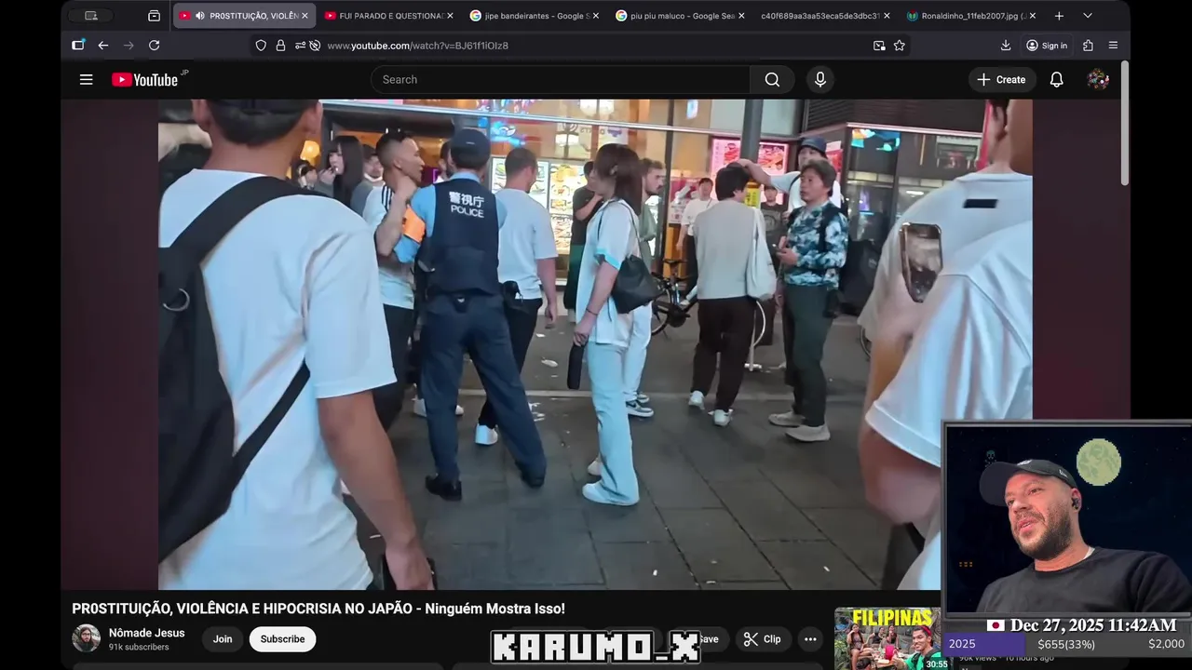Open the video more actions ellipsis
1192x670 pixels.
(x=810, y=639)
